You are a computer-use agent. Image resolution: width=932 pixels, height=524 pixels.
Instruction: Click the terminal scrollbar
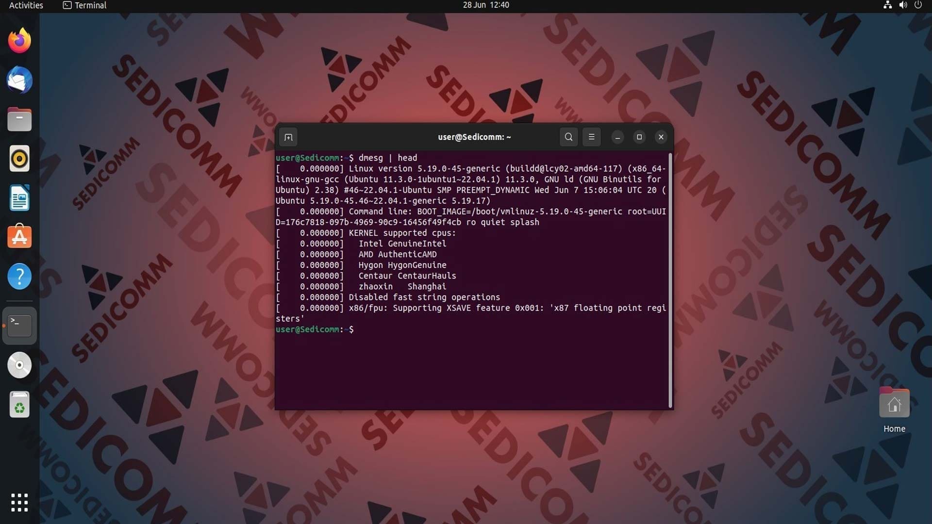point(670,280)
